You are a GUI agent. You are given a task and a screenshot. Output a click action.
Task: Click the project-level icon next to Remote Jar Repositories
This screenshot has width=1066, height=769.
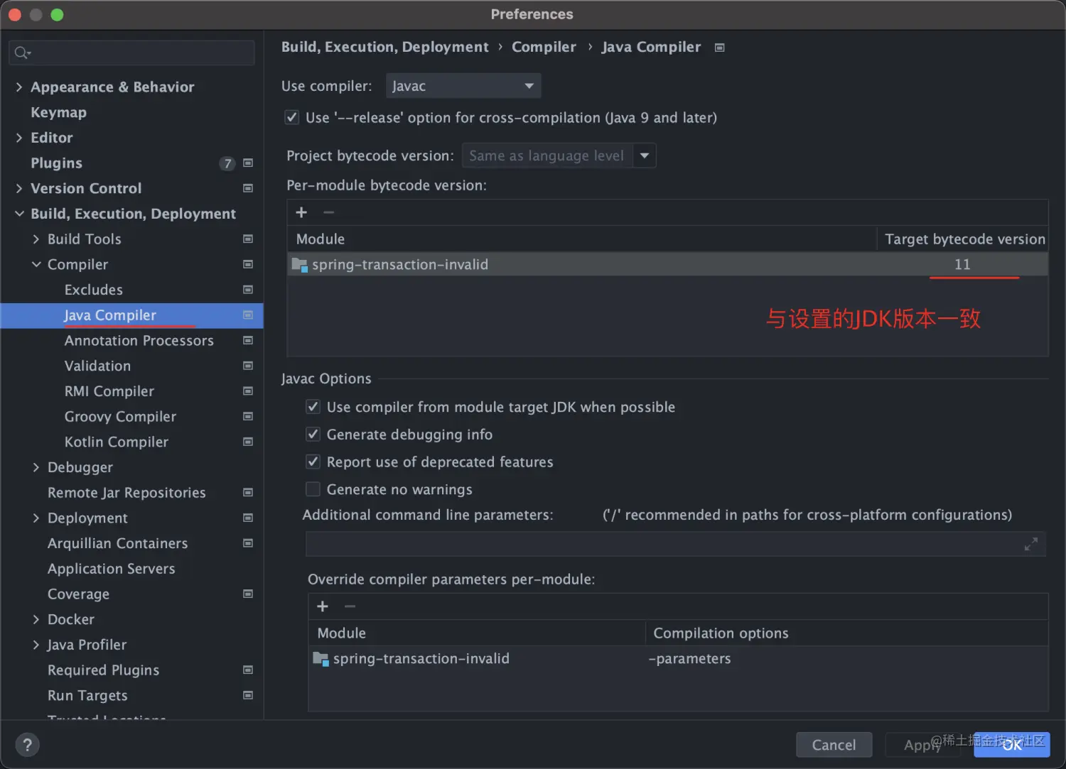click(248, 493)
